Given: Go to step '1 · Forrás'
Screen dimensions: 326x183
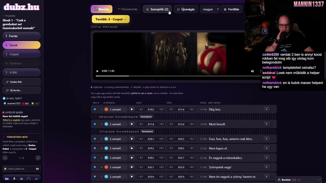Looking at the screenshot, I should click(21, 36).
